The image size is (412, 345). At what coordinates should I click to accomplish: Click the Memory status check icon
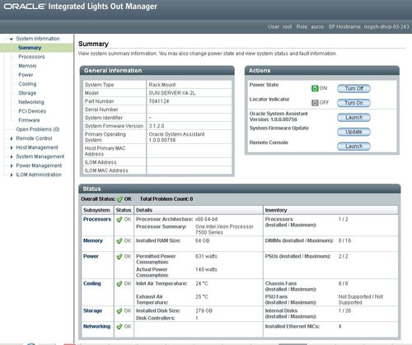click(x=119, y=241)
